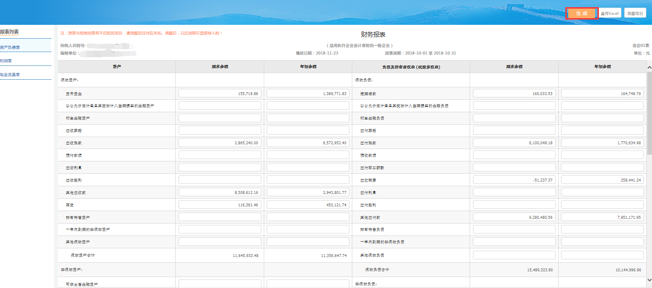This screenshot has height=288, width=652.
Task: Click empty 年初余额 field for 衍生金融资产
Action: (x=308, y=118)
